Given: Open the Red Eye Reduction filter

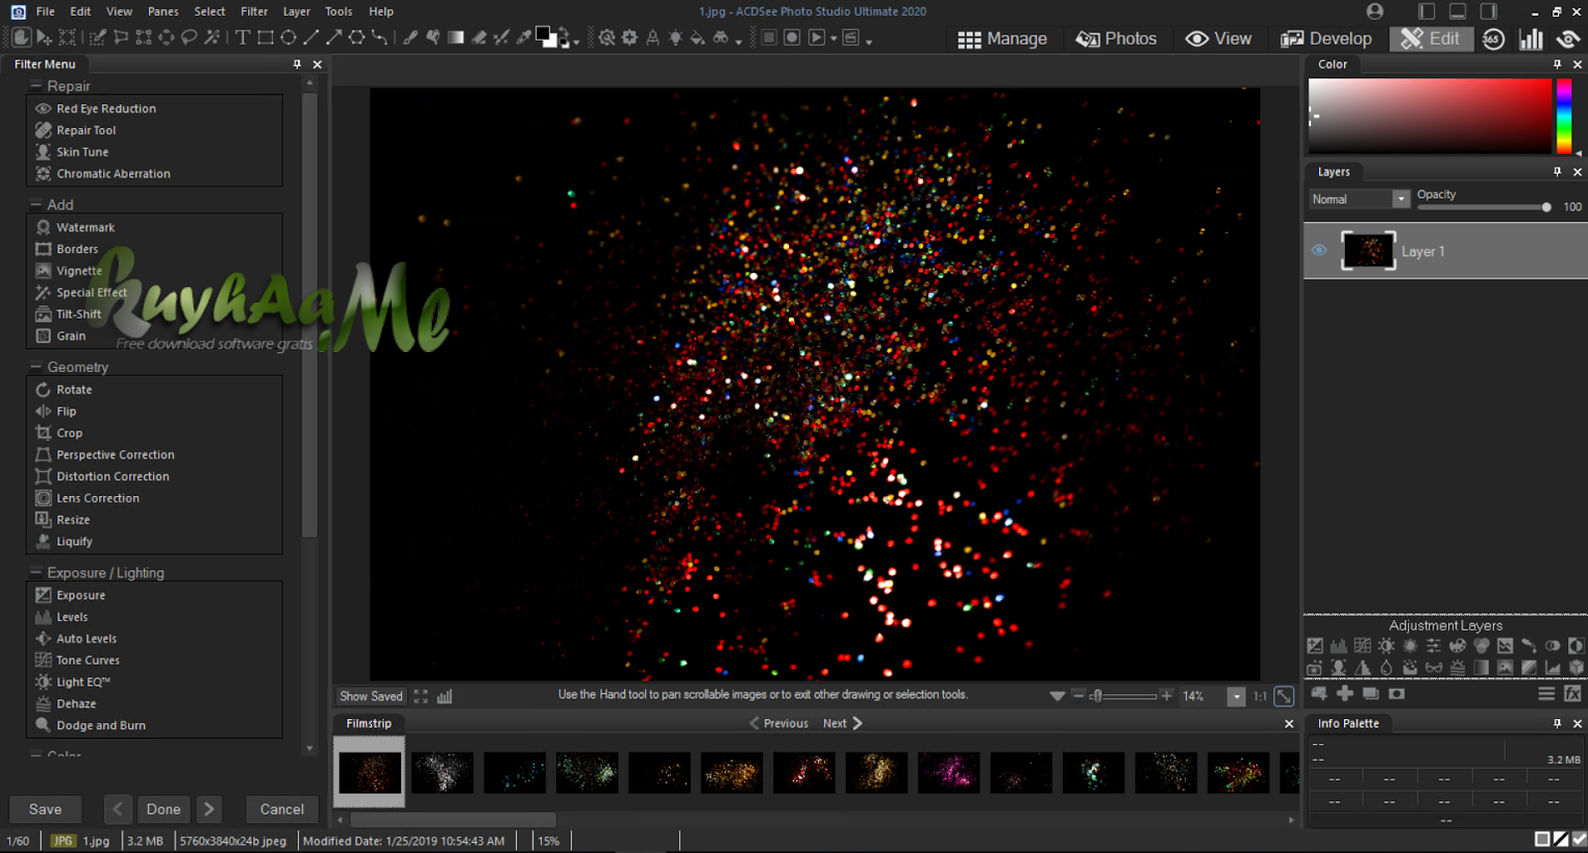Looking at the screenshot, I should [106, 108].
